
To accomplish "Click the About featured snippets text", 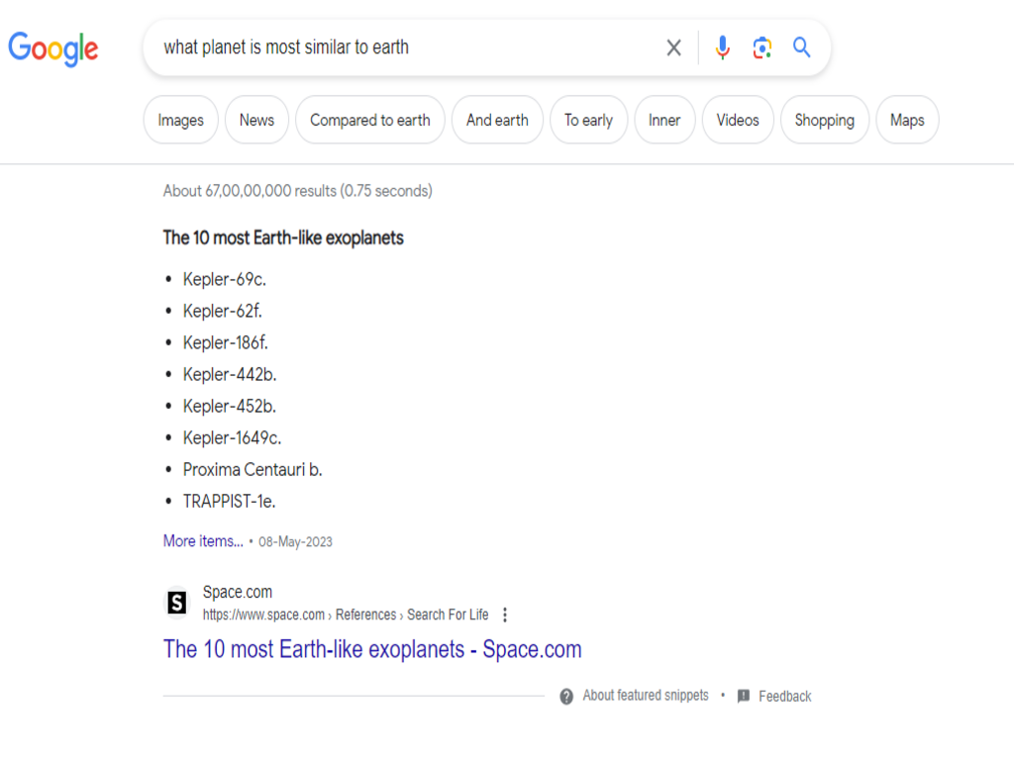I will pyautogui.click(x=646, y=696).
